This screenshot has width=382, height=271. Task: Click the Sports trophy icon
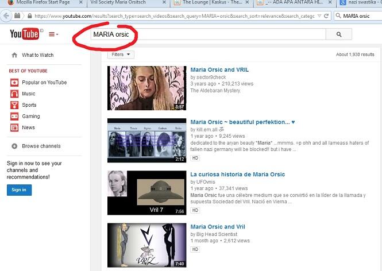pyautogui.click(x=14, y=105)
